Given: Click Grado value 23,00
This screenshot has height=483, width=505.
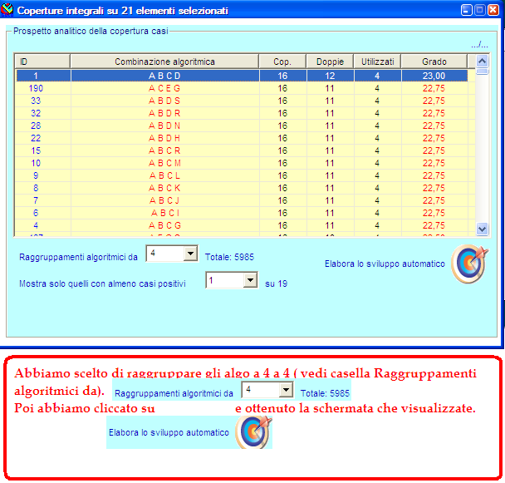Looking at the screenshot, I should pos(434,76).
